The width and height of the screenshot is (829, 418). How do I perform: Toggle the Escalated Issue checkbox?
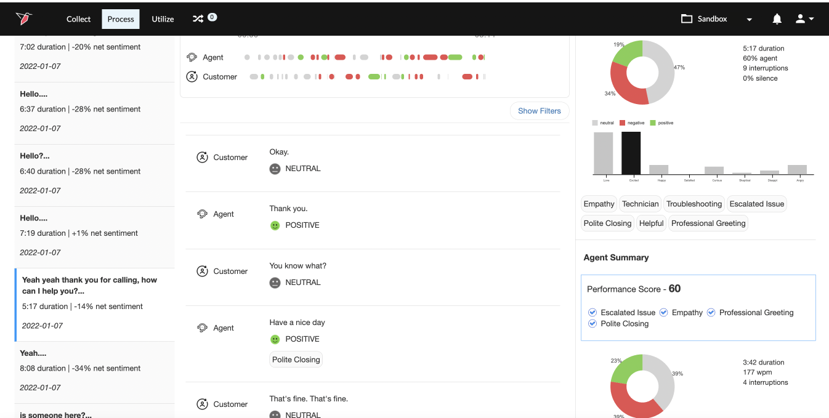tap(592, 313)
